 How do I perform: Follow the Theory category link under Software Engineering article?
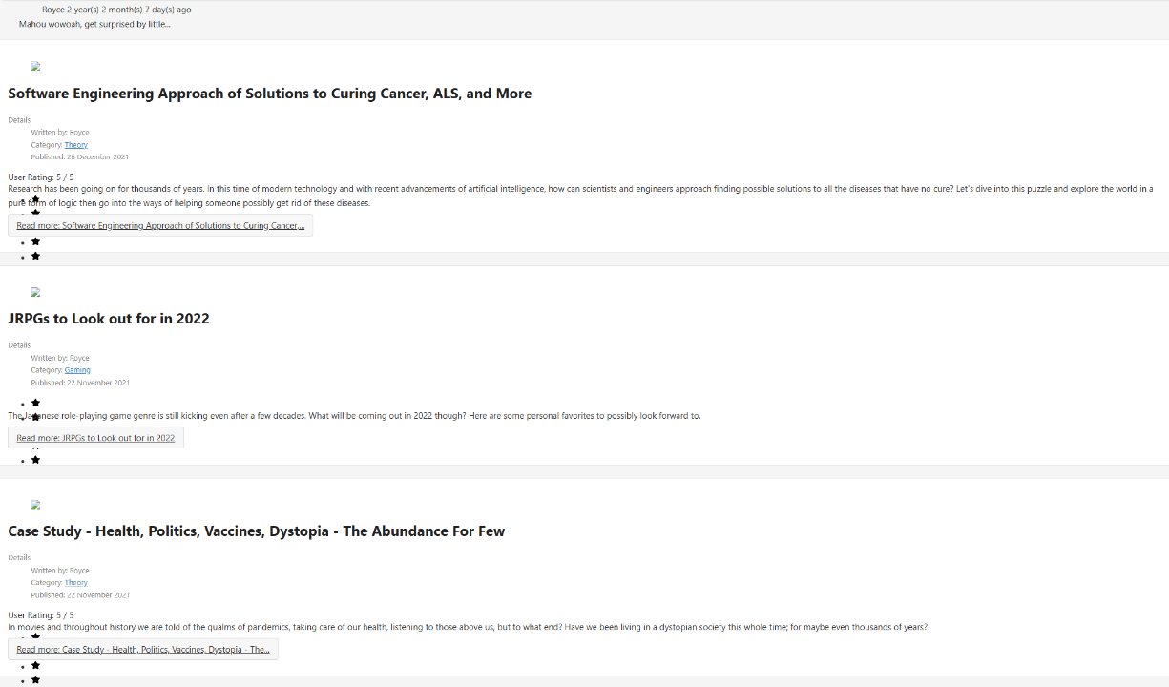tap(76, 145)
